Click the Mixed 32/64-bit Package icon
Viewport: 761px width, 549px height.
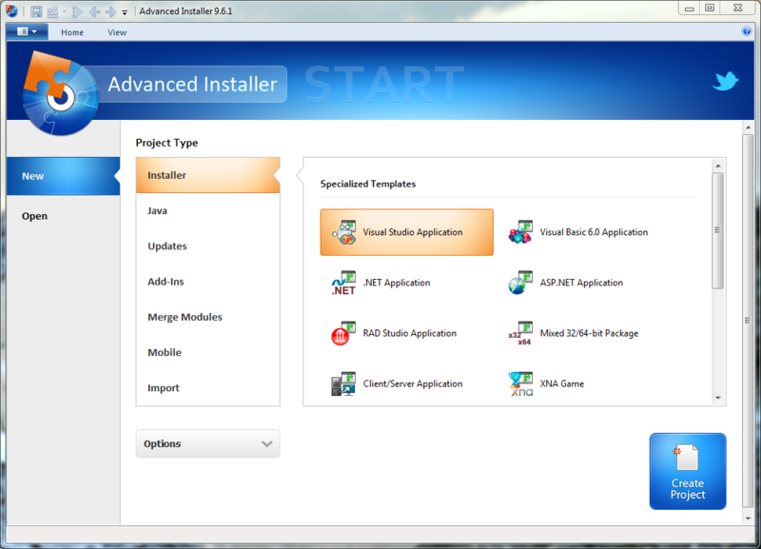(520, 333)
